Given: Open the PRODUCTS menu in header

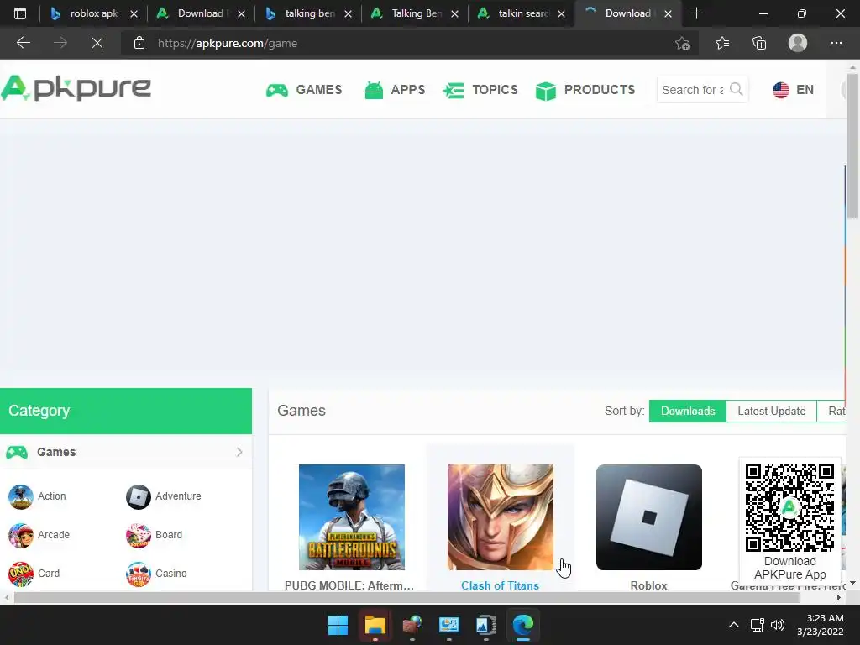Looking at the screenshot, I should [x=585, y=90].
